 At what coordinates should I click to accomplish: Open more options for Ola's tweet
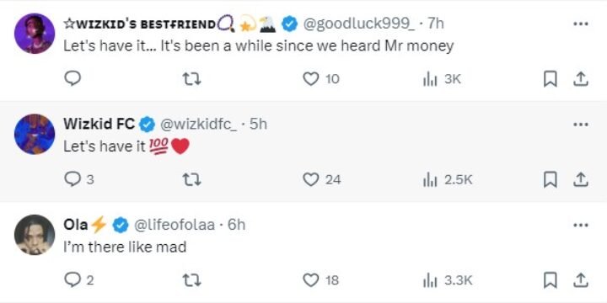(581, 225)
